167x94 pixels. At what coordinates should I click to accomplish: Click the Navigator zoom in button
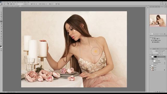pyautogui.click(x=165, y=34)
